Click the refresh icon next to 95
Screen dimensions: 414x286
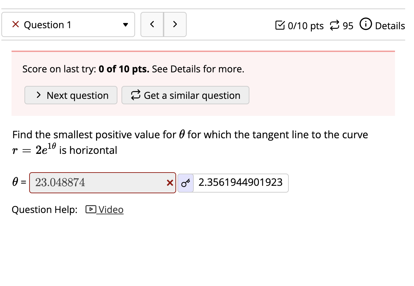[334, 25]
